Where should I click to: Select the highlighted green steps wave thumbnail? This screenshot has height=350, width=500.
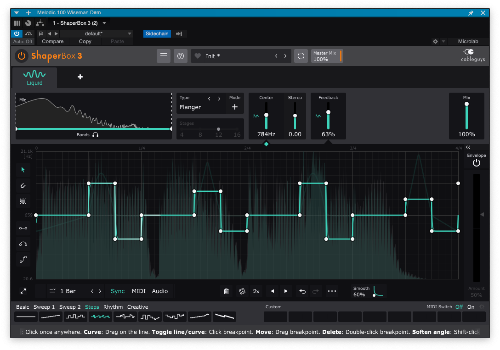pyautogui.click(x=101, y=317)
